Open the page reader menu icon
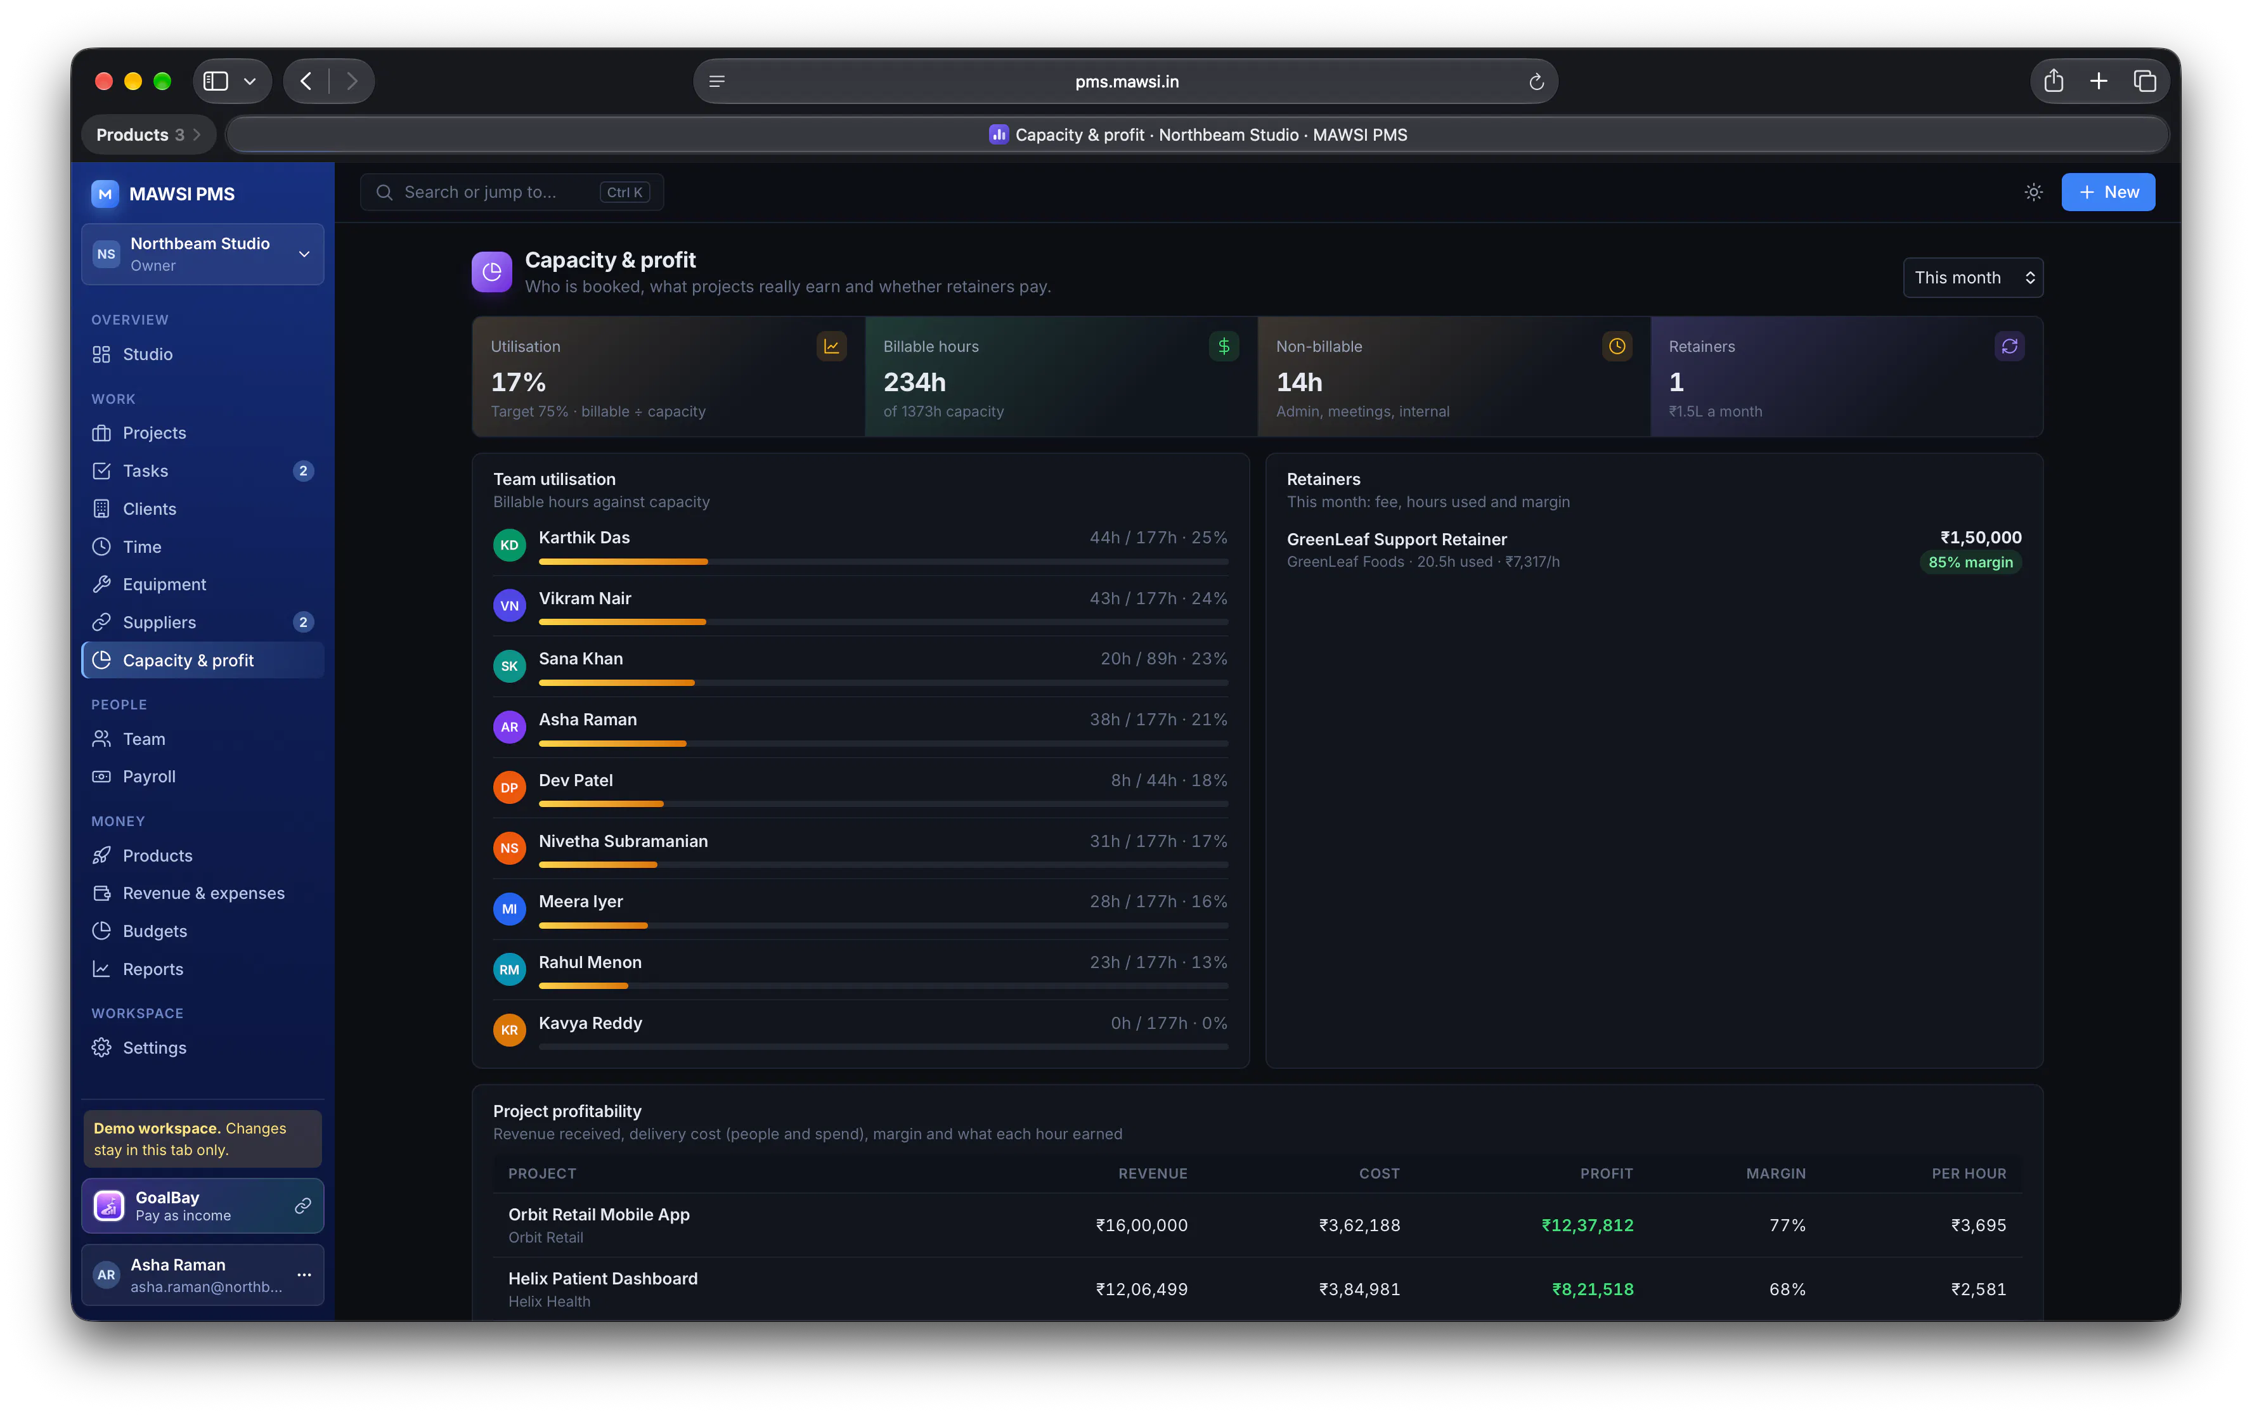 click(717, 81)
